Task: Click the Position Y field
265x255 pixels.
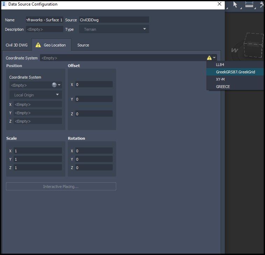Action: tap(38, 113)
